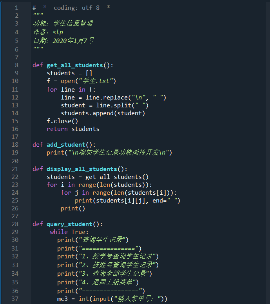
Task: Click the 'while True:' statement
Action: (69, 232)
